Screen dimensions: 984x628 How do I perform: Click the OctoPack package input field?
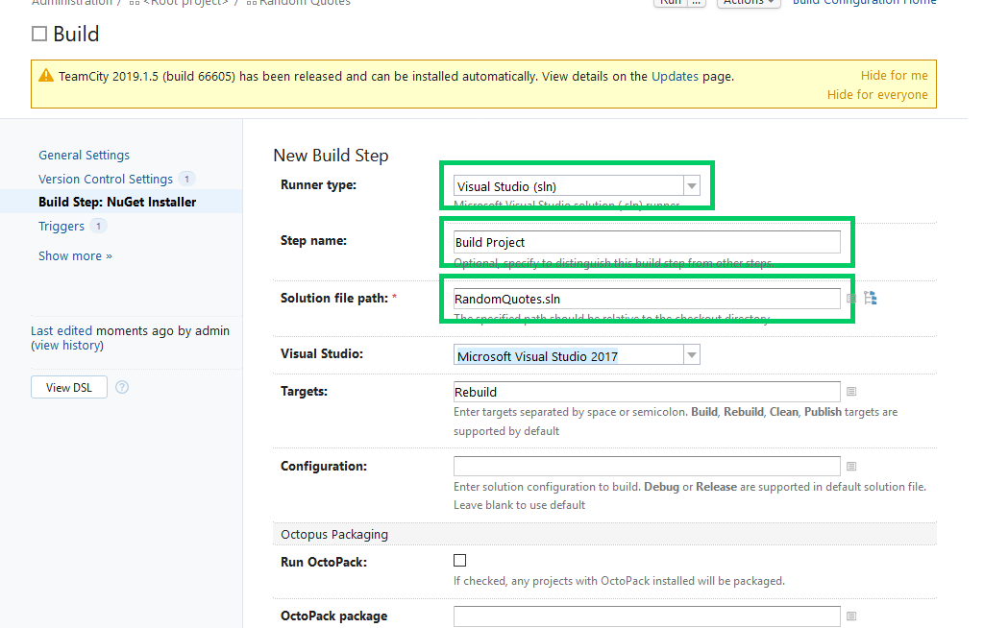point(647,616)
